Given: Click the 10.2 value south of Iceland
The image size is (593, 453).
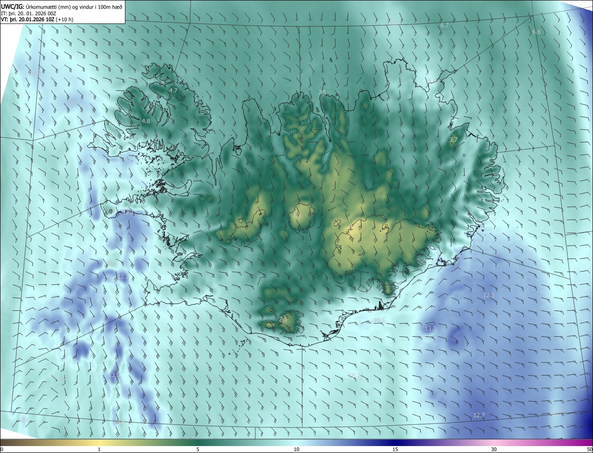Looking at the screenshot, I should (354, 375).
